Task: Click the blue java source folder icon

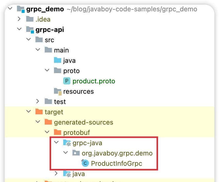Action: [58, 60]
